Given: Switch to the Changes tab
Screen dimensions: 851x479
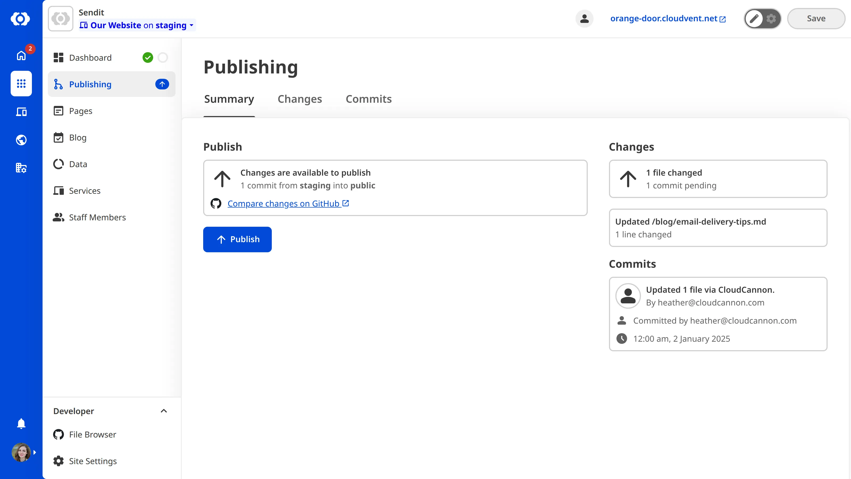Looking at the screenshot, I should pyautogui.click(x=300, y=99).
